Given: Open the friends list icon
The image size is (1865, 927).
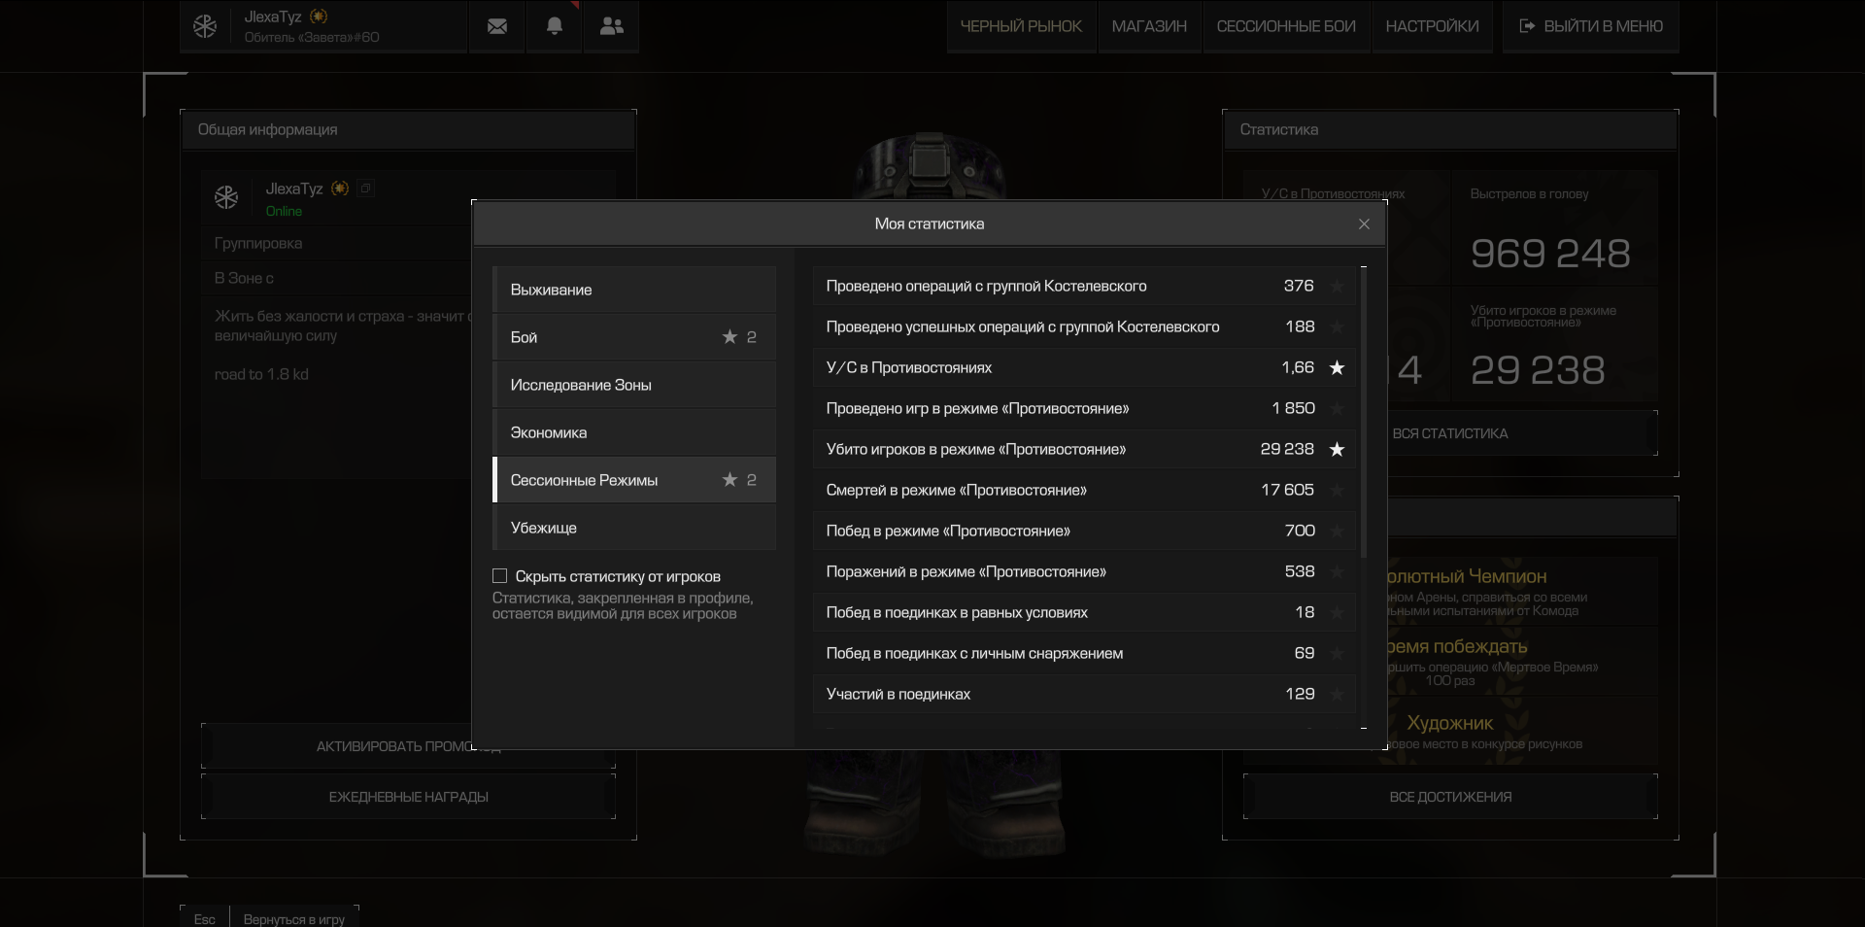Looking at the screenshot, I should coord(612,26).
